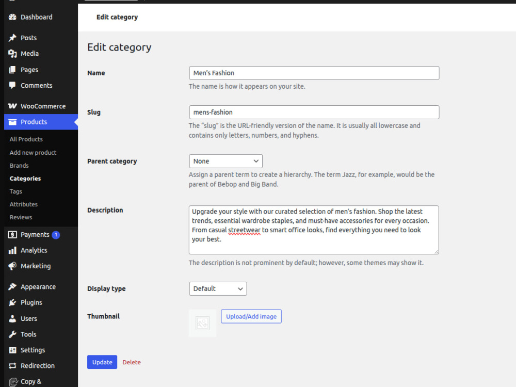This screenshot has height=387, width=516.
Task: Open the Parent category dropdown
Action: pos(226,161)
